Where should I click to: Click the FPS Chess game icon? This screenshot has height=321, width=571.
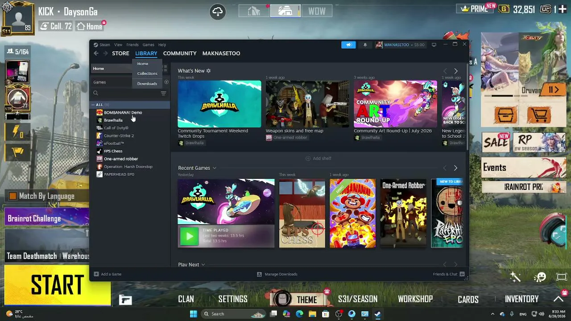tap(99, 151)
